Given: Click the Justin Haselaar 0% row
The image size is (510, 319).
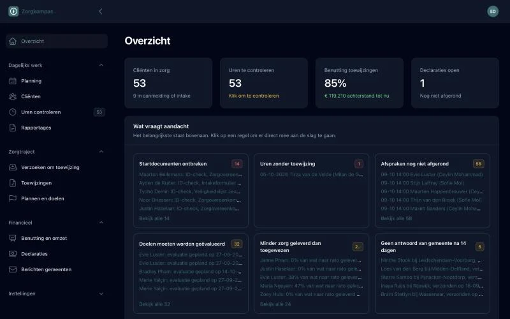Looking at the screenshot, I should coord(312,269).
